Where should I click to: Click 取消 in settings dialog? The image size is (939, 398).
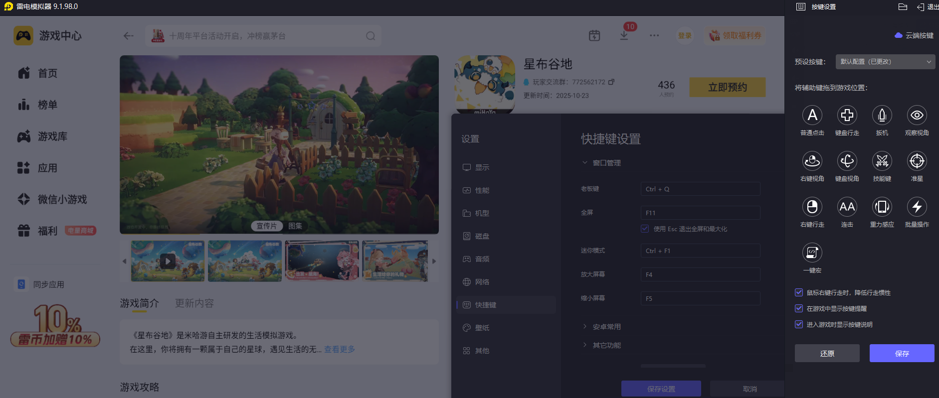click(x=747, y=389)
